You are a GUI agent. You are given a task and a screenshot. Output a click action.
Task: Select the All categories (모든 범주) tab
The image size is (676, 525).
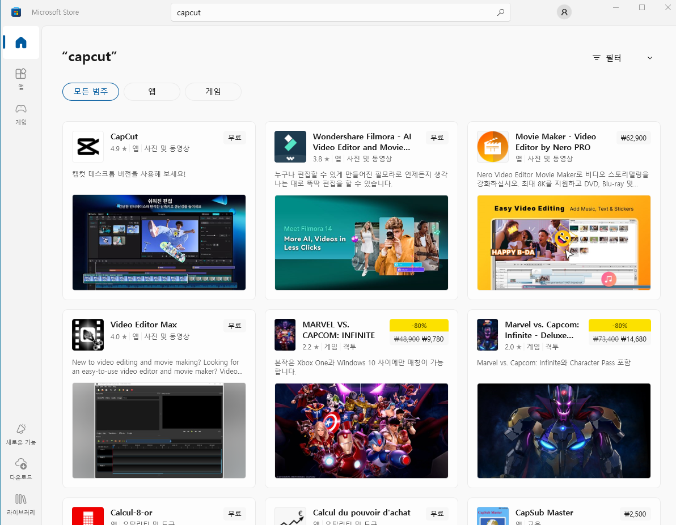coord(91,92)
